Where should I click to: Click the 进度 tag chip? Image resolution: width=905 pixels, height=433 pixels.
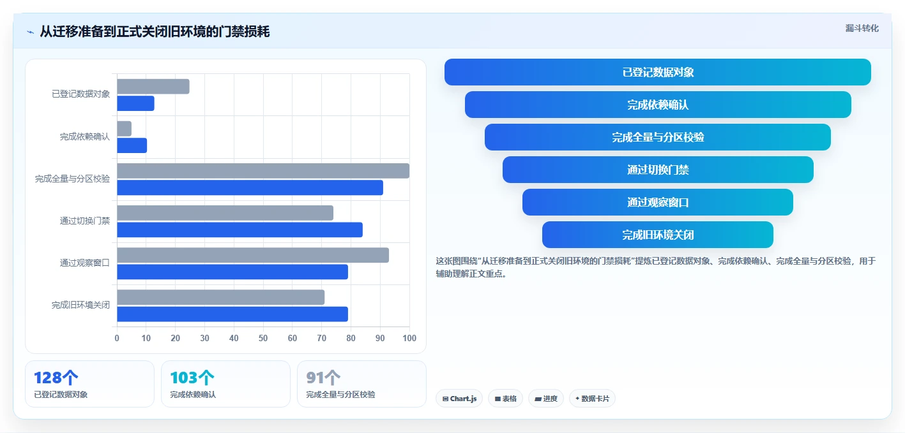546,399
